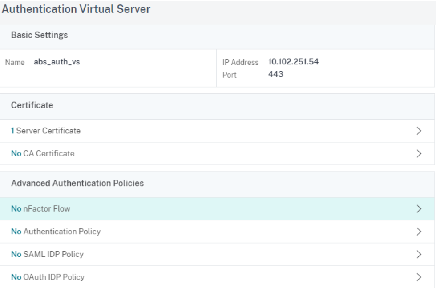
Task: Expand the Authentication Policy row chevron
Action: point(419,232)
